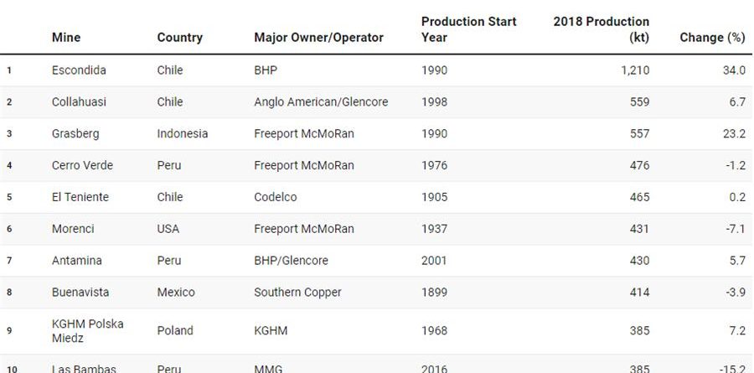Screen dimensions: 754x373
Task: Sort by Production Start Year header
Action: (468, 29)
